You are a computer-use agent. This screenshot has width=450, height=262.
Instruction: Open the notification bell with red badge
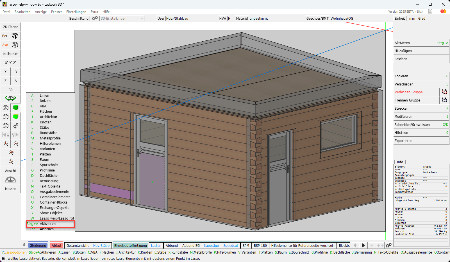click(443, 12)
